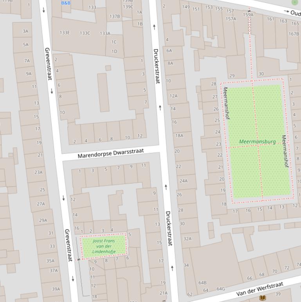Screen dimensions: 301x302
Task: Select building number 18A on Druckerstraat
Action: (x=179, y=135)
